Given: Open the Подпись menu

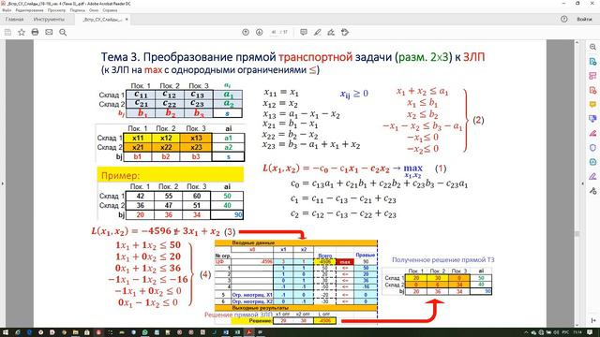Looking at the screenshot, I should 77,10.
